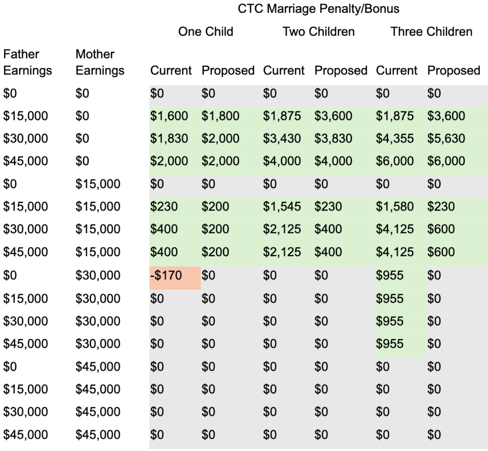Select the $1,580 cell
This screenshot has height=451, width=488.
pyautogui.click(x=395, y=207)
